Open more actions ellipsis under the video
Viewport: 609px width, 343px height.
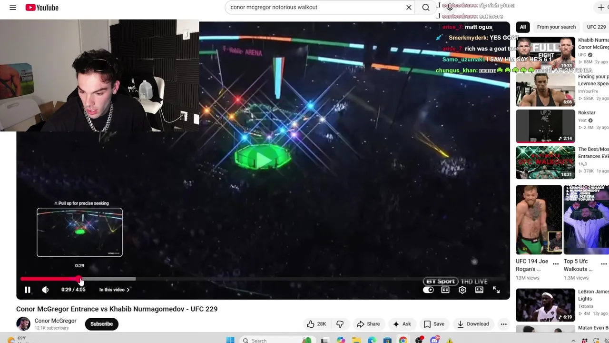click(503, 324)
